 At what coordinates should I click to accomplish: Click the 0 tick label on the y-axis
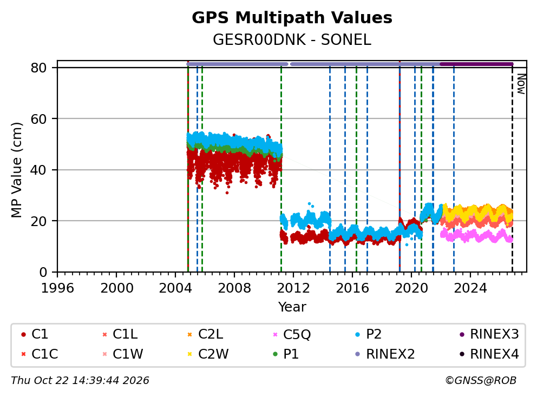point(43,273)
